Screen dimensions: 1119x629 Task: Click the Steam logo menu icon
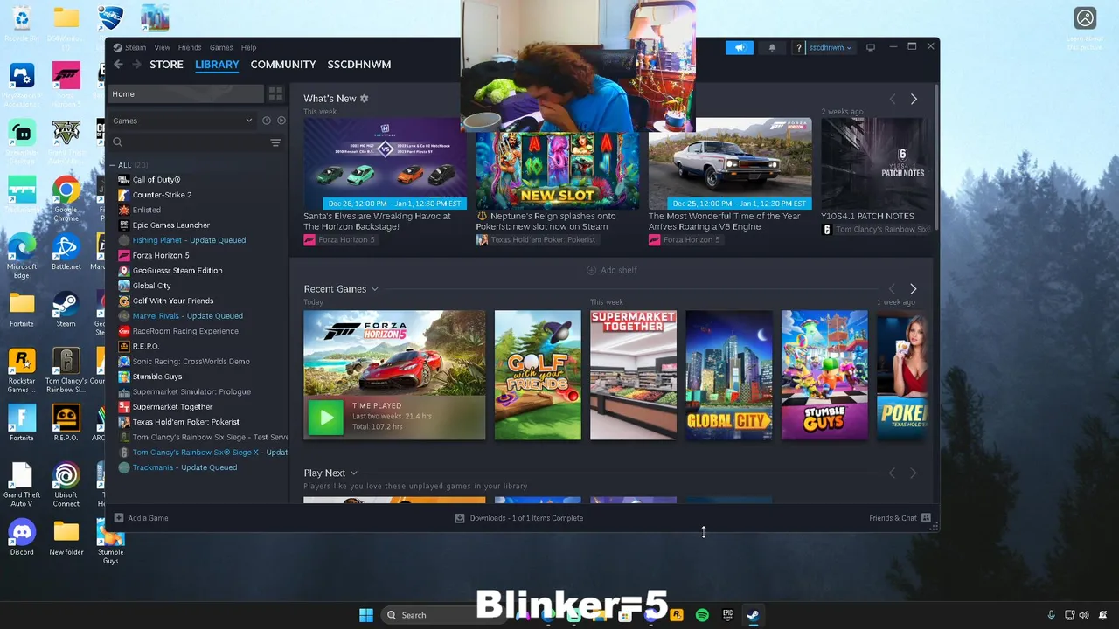coord(118,47)
